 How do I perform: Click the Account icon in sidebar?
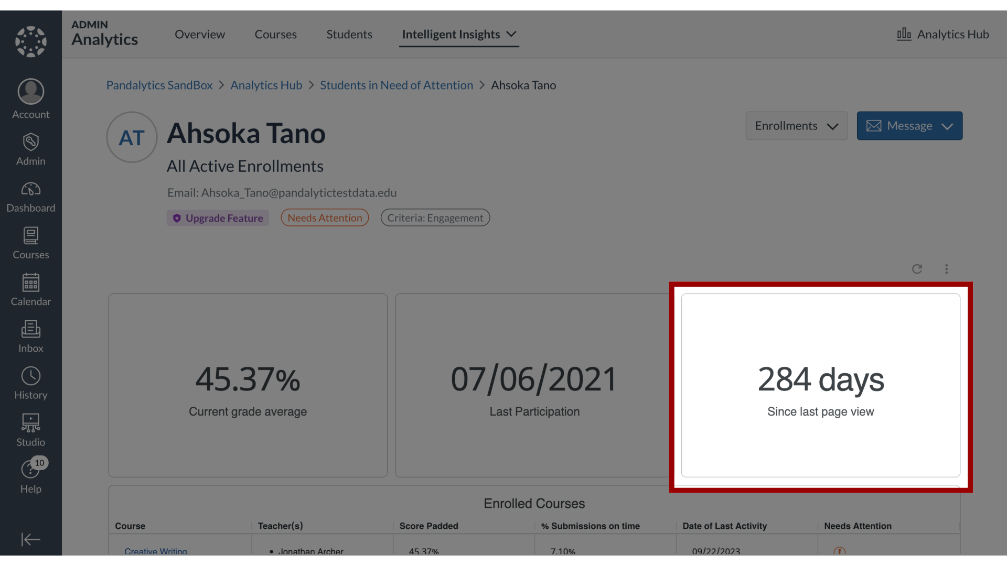[x=30, y=100]
